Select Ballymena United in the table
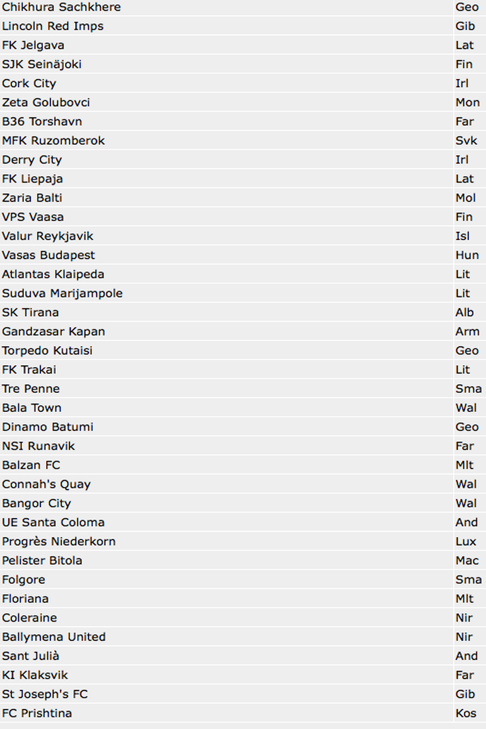This screenshot has width=486, height=729. (x=54, y=637)
